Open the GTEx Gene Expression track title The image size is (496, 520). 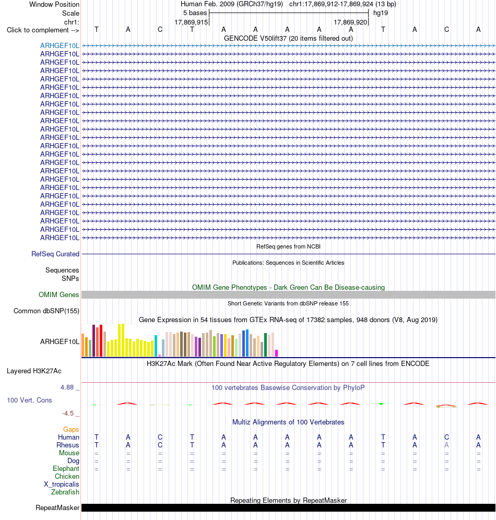[x=288, y=320]
